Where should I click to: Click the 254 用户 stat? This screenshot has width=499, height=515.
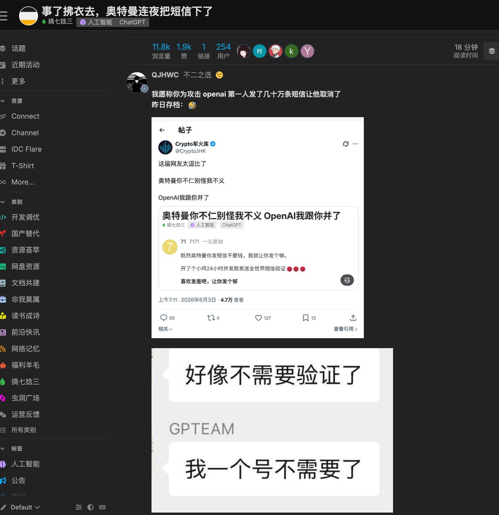223,51
